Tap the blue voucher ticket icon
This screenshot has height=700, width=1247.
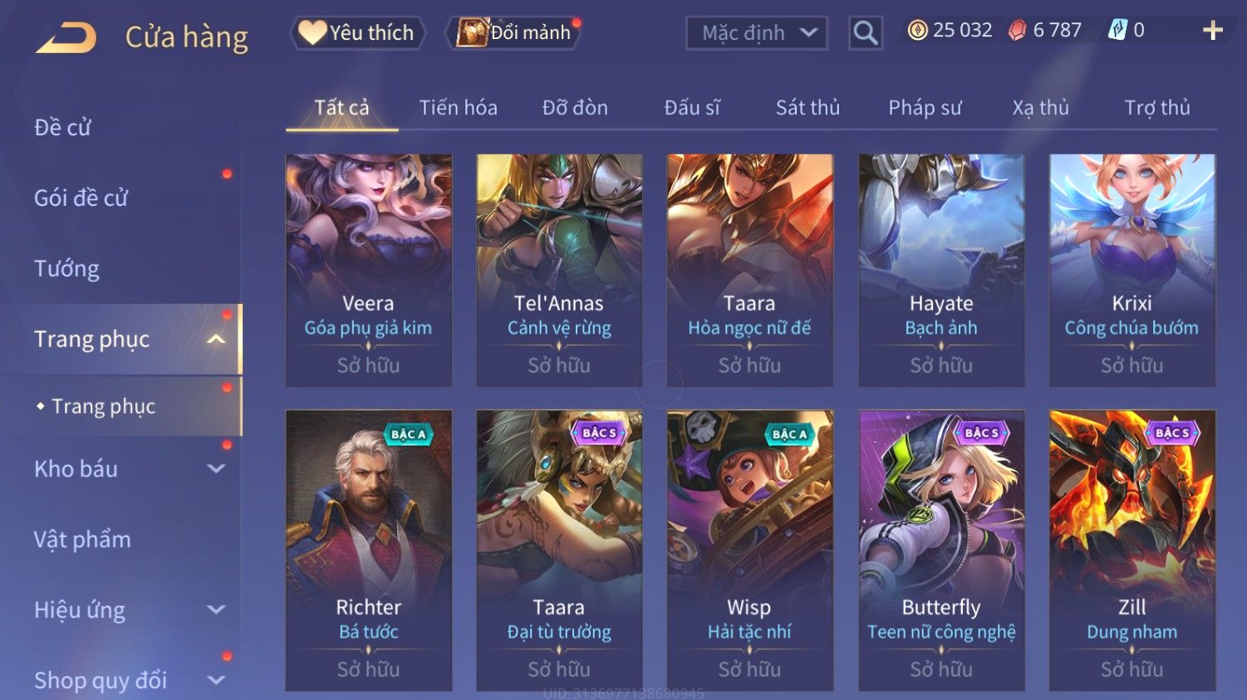(x=1118, y=31)
